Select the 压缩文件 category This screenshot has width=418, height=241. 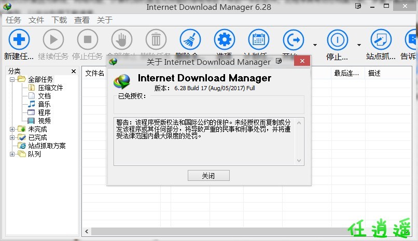(50, 88)
